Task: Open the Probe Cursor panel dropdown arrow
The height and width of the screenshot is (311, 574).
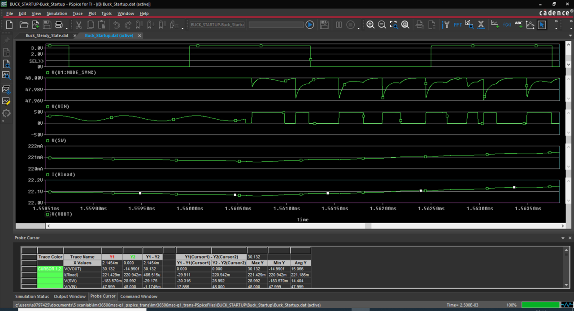Action: [563, 238]
